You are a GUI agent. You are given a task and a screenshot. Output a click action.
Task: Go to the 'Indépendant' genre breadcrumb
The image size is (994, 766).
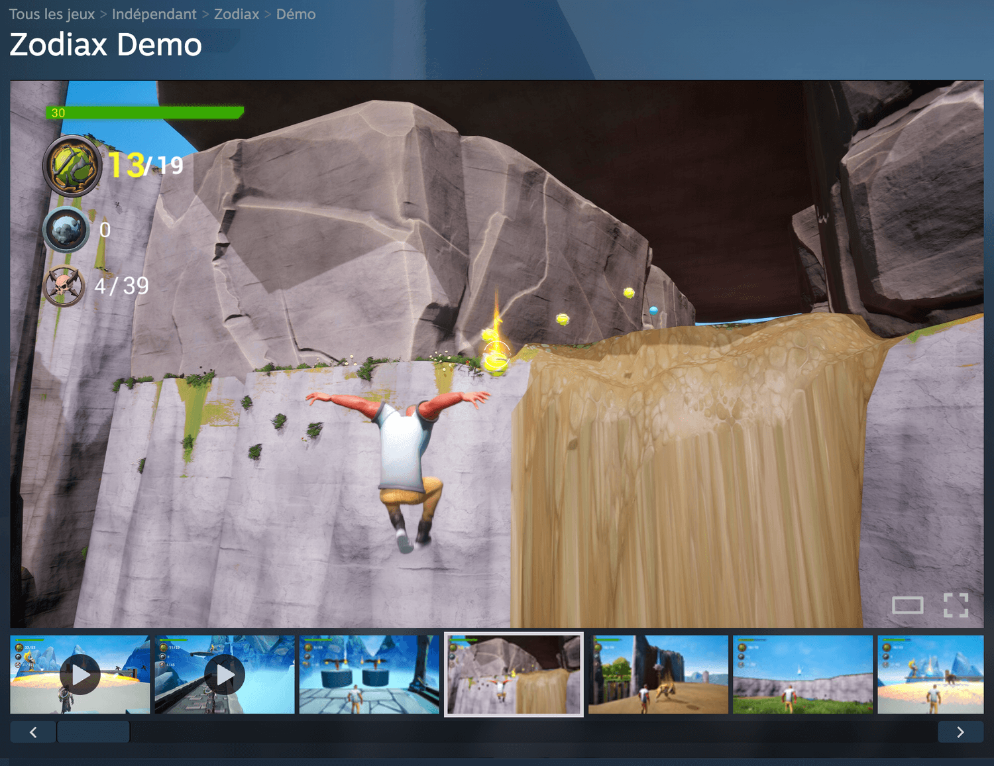pyautogui.click(x=154, y=14)
